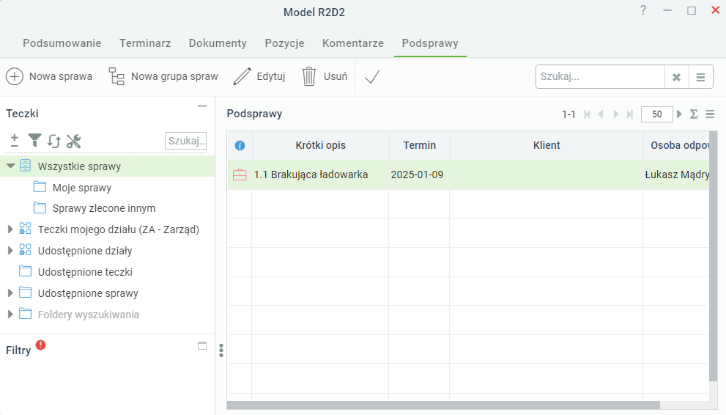Sort by Klient column header
This screenshot has width=726, height=415.
[547, 145]
